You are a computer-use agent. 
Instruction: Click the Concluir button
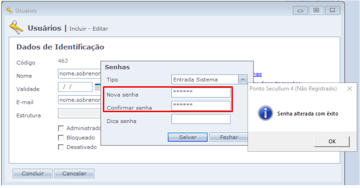pos(33,173)
